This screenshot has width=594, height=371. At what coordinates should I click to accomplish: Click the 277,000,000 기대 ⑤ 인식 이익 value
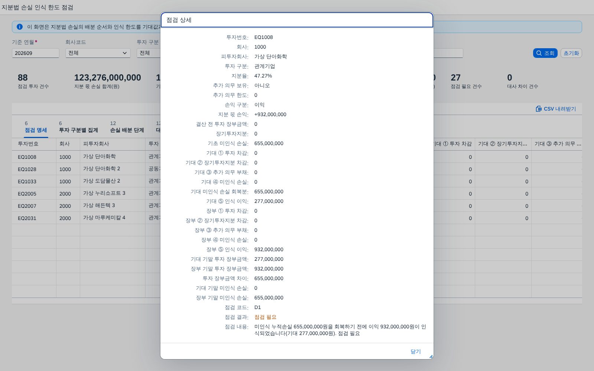click(269, 201)
